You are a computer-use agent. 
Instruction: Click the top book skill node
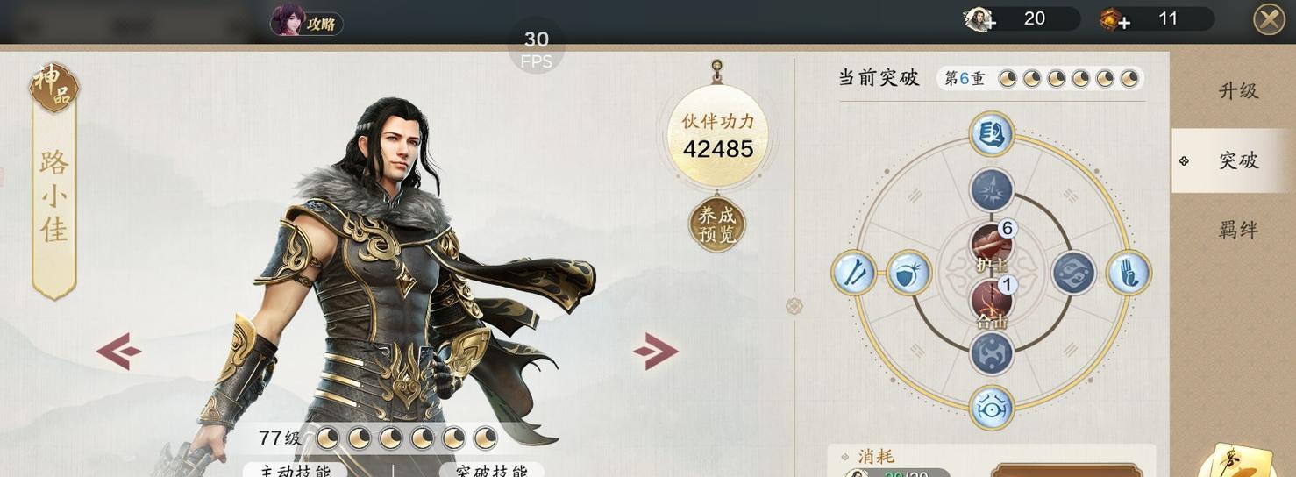pos(992,135)
